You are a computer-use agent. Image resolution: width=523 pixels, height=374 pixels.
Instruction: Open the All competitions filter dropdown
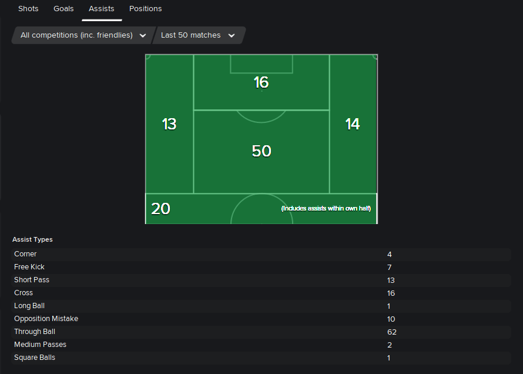[76, 35]
